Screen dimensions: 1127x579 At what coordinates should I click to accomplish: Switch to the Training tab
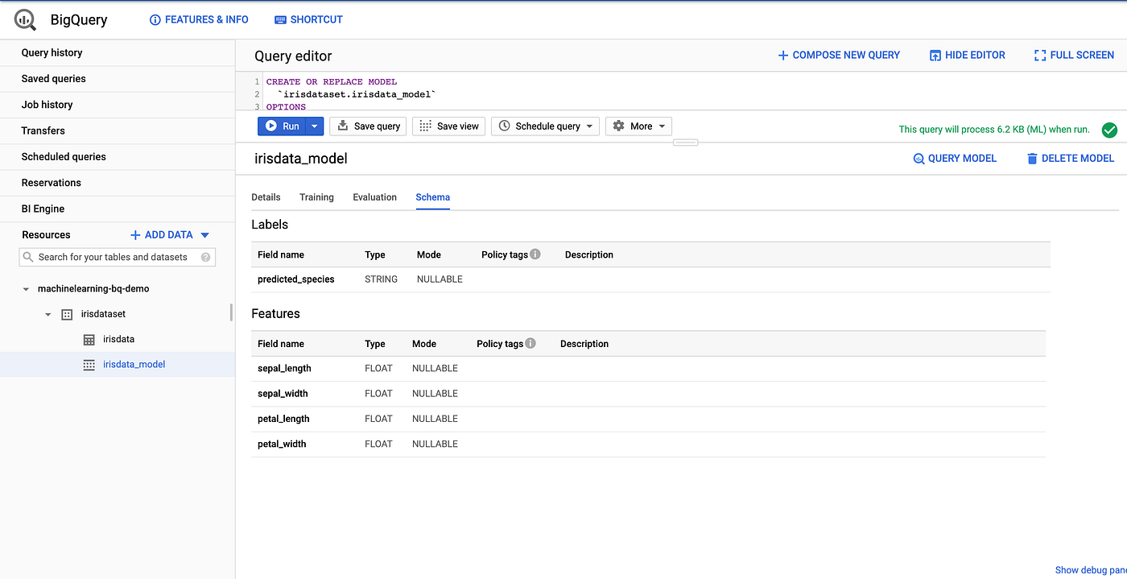pyautogui.click(x=316, y=196)
